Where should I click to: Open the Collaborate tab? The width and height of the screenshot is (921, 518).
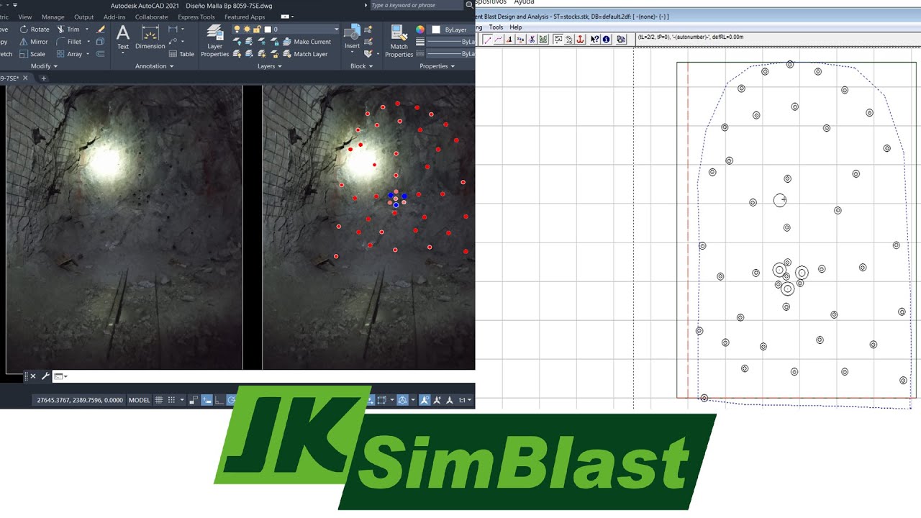[x=152, y=17]
